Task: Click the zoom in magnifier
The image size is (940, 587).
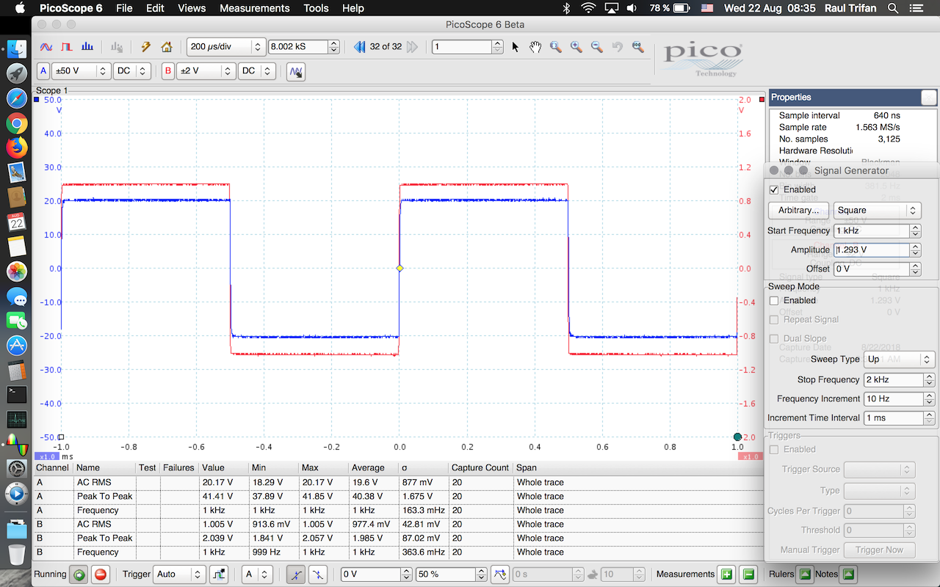Action: point(576,47)
